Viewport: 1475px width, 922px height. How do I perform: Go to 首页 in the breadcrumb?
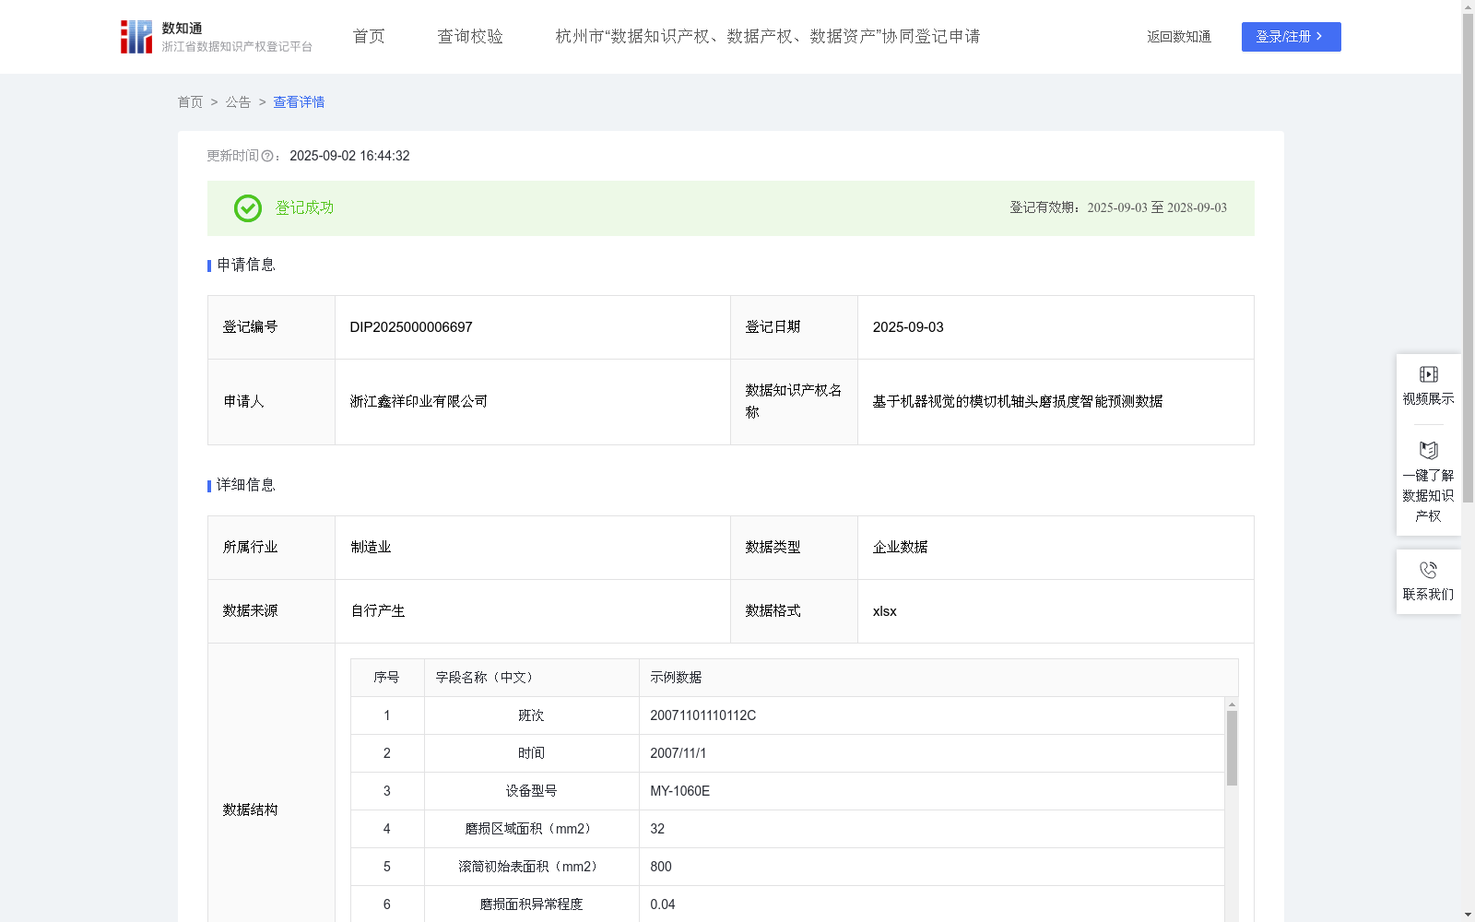pos(190,102)
